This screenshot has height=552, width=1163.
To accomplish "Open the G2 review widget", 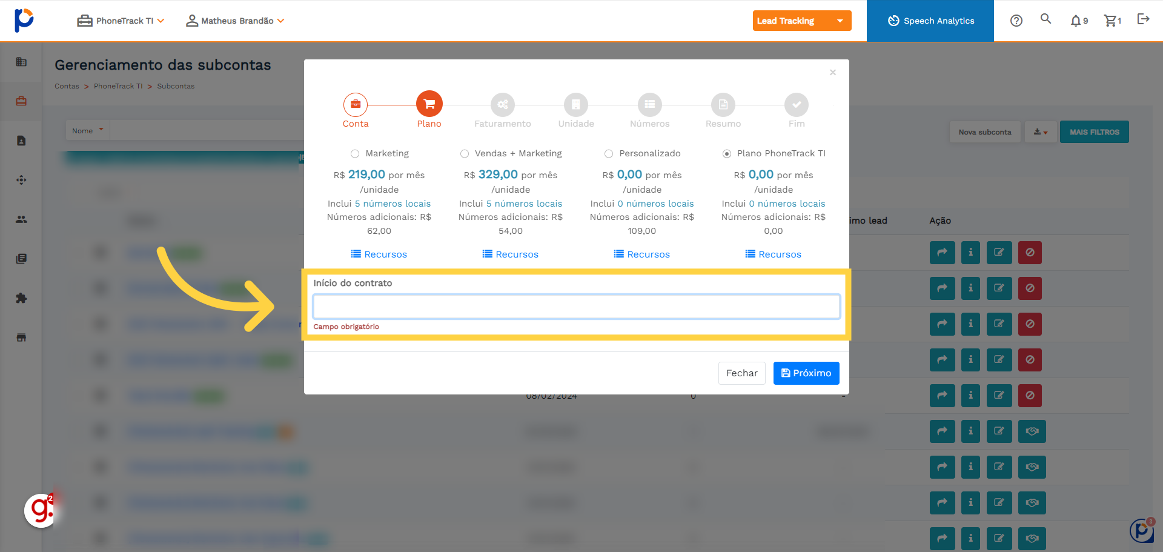I will point(41,510).
